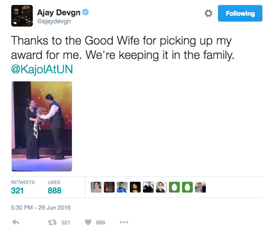
Task: Open the first liker's avatar
Action: tap(96, 187)
